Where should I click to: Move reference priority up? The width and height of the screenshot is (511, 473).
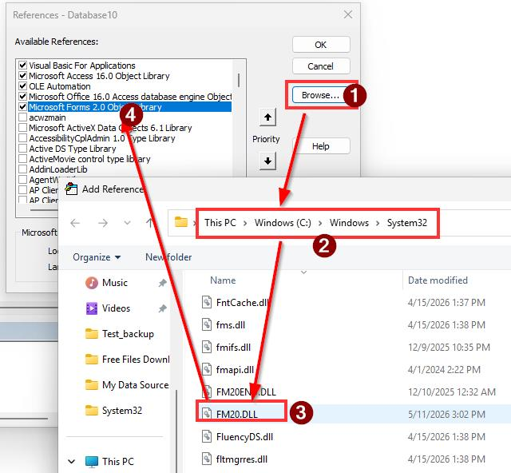(268, 117)
